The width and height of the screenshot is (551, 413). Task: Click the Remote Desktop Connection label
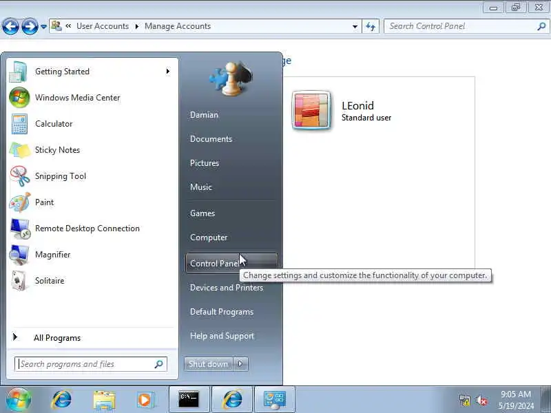[87, 229]
